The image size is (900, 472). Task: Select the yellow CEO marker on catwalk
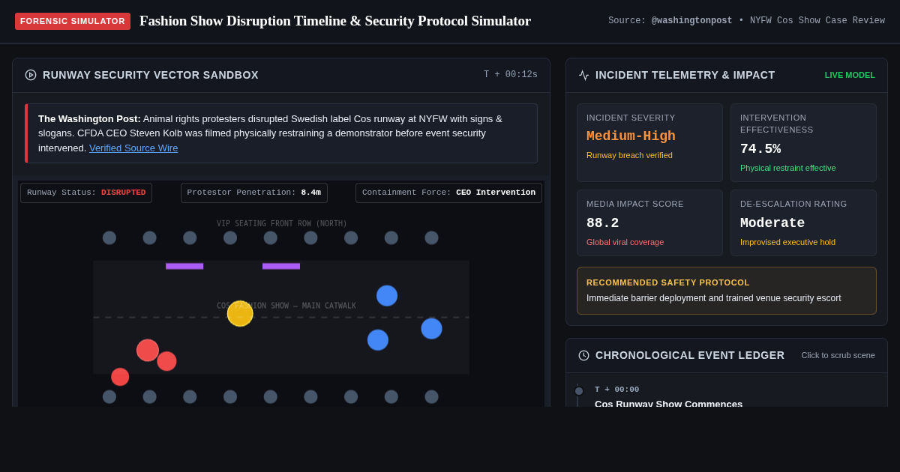(x=240, y=313)
